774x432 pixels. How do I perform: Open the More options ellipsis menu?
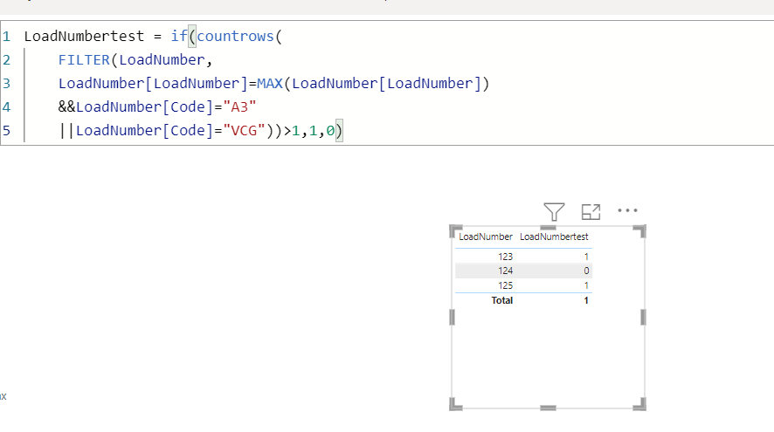click(x=627, y=210)
